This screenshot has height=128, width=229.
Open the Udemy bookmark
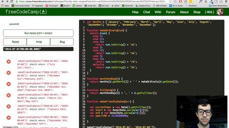pyautogui.click(x=77, y=6)
